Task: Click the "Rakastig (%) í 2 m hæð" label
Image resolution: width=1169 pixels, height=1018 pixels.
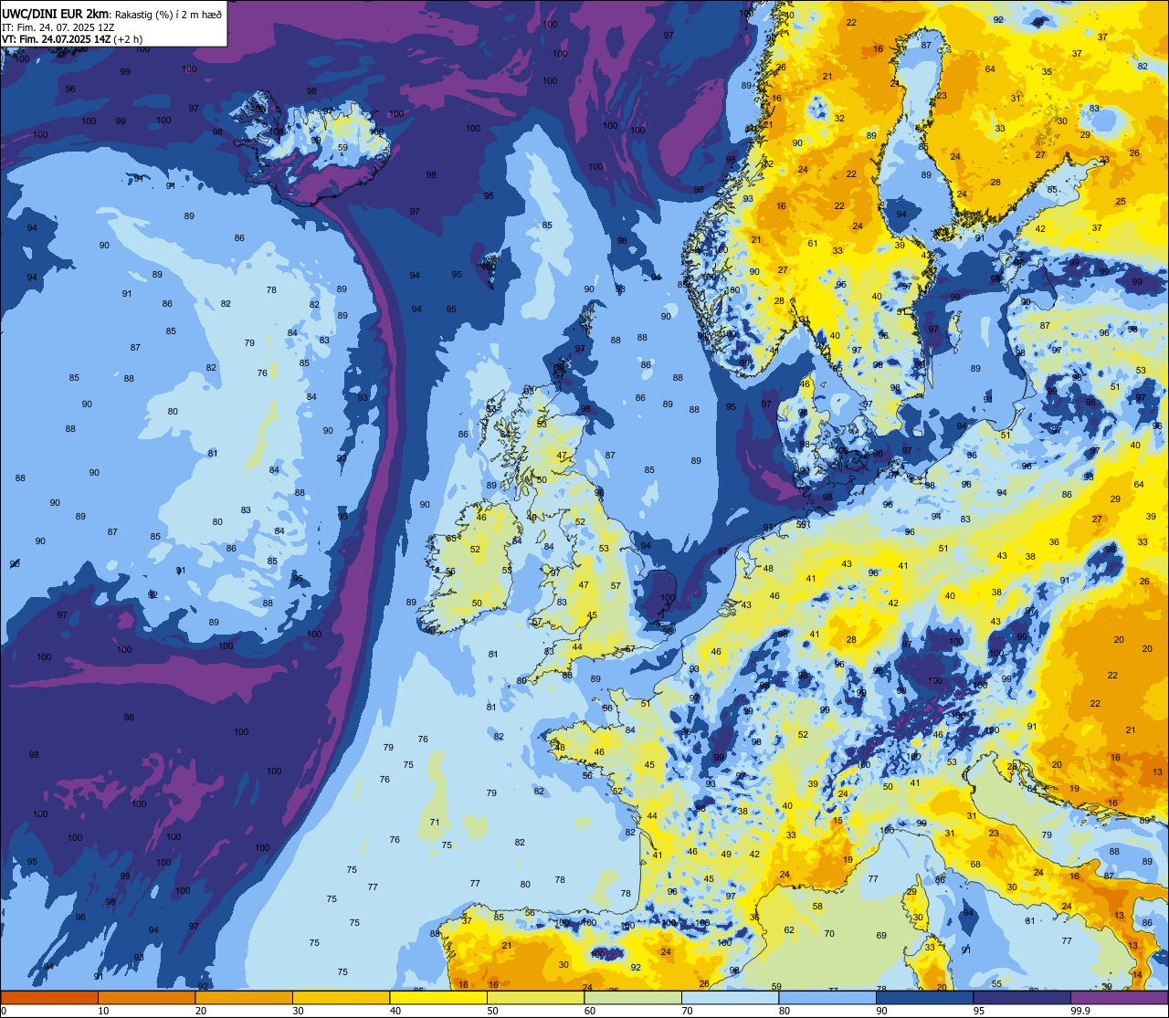Action: click(x=168, y=15)
